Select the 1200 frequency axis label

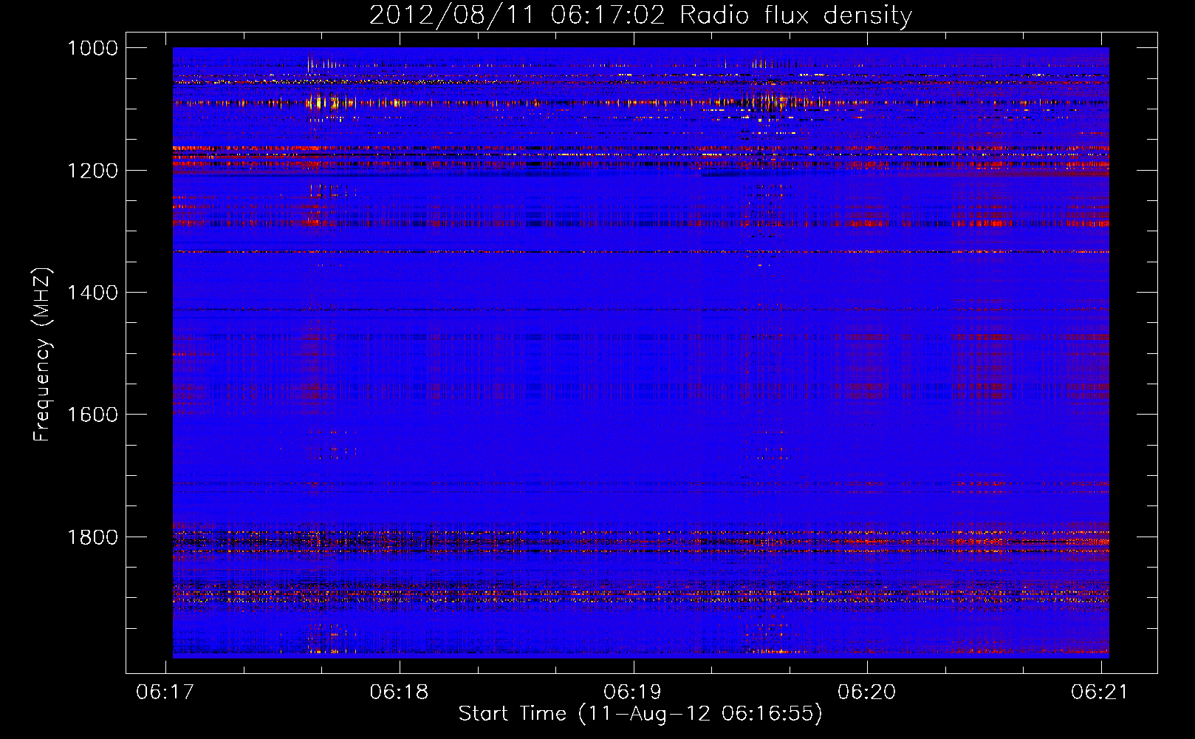tap(92, 171)
